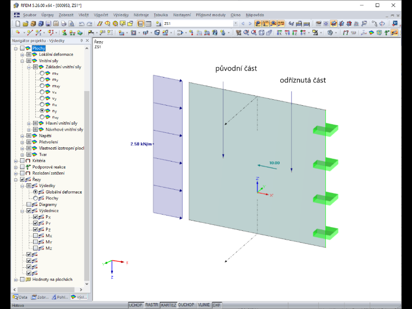Select Plochy radio under Výsledky
The height and width of the screenshot is (309, 412).
(35, 198)
